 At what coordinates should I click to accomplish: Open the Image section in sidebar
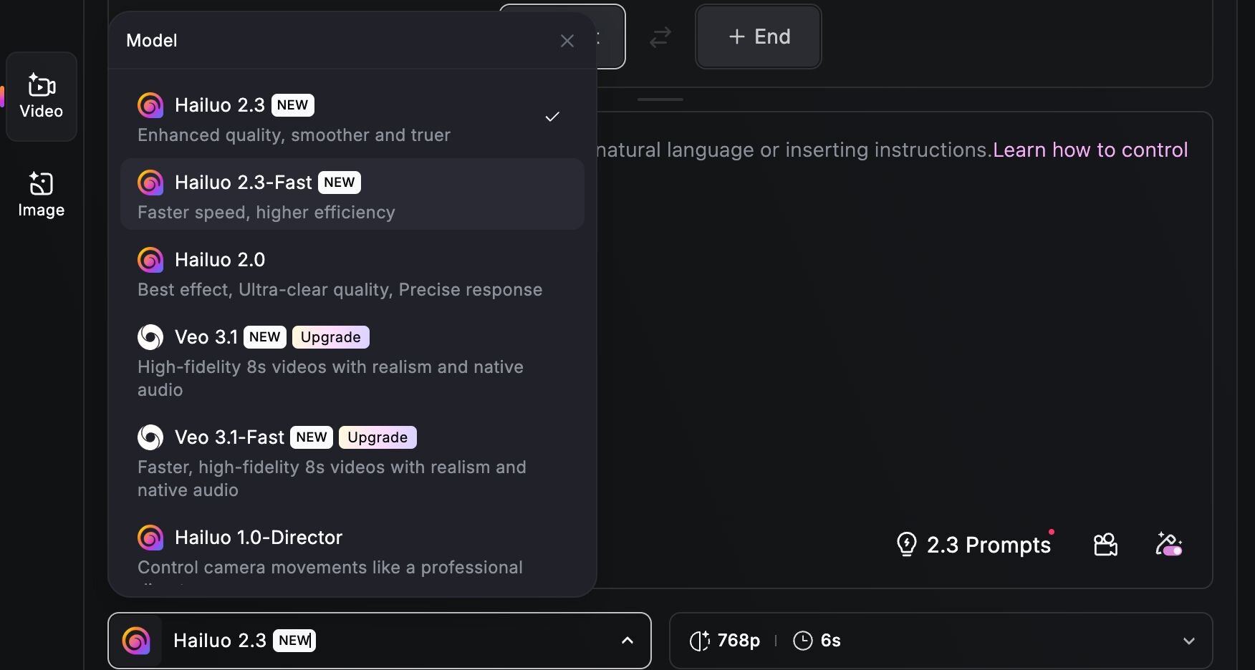pos(42,194)
